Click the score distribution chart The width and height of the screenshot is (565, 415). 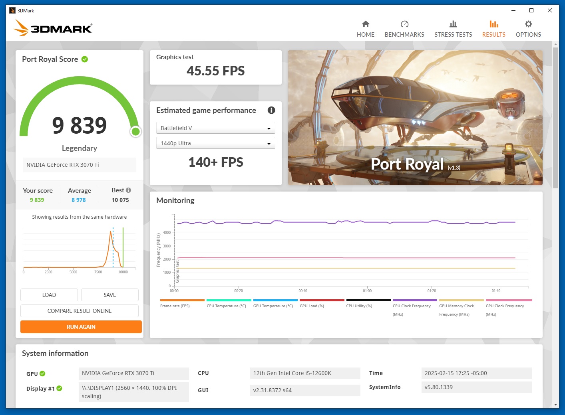pos(80,250)
